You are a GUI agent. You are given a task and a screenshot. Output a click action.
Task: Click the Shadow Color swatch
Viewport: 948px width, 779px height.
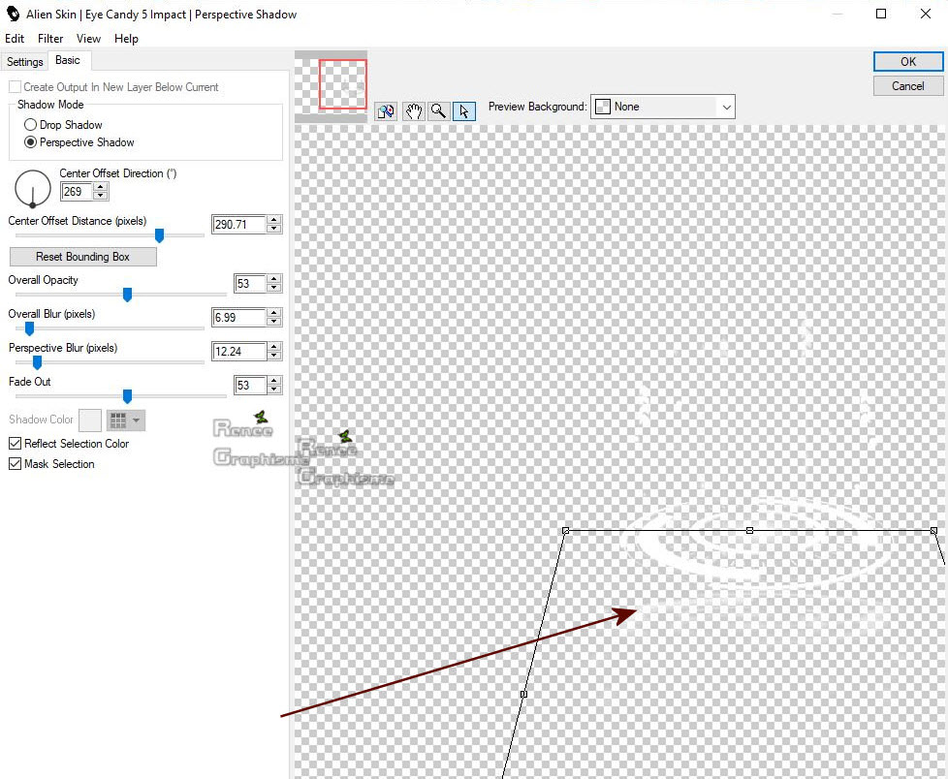pos(90,420)
